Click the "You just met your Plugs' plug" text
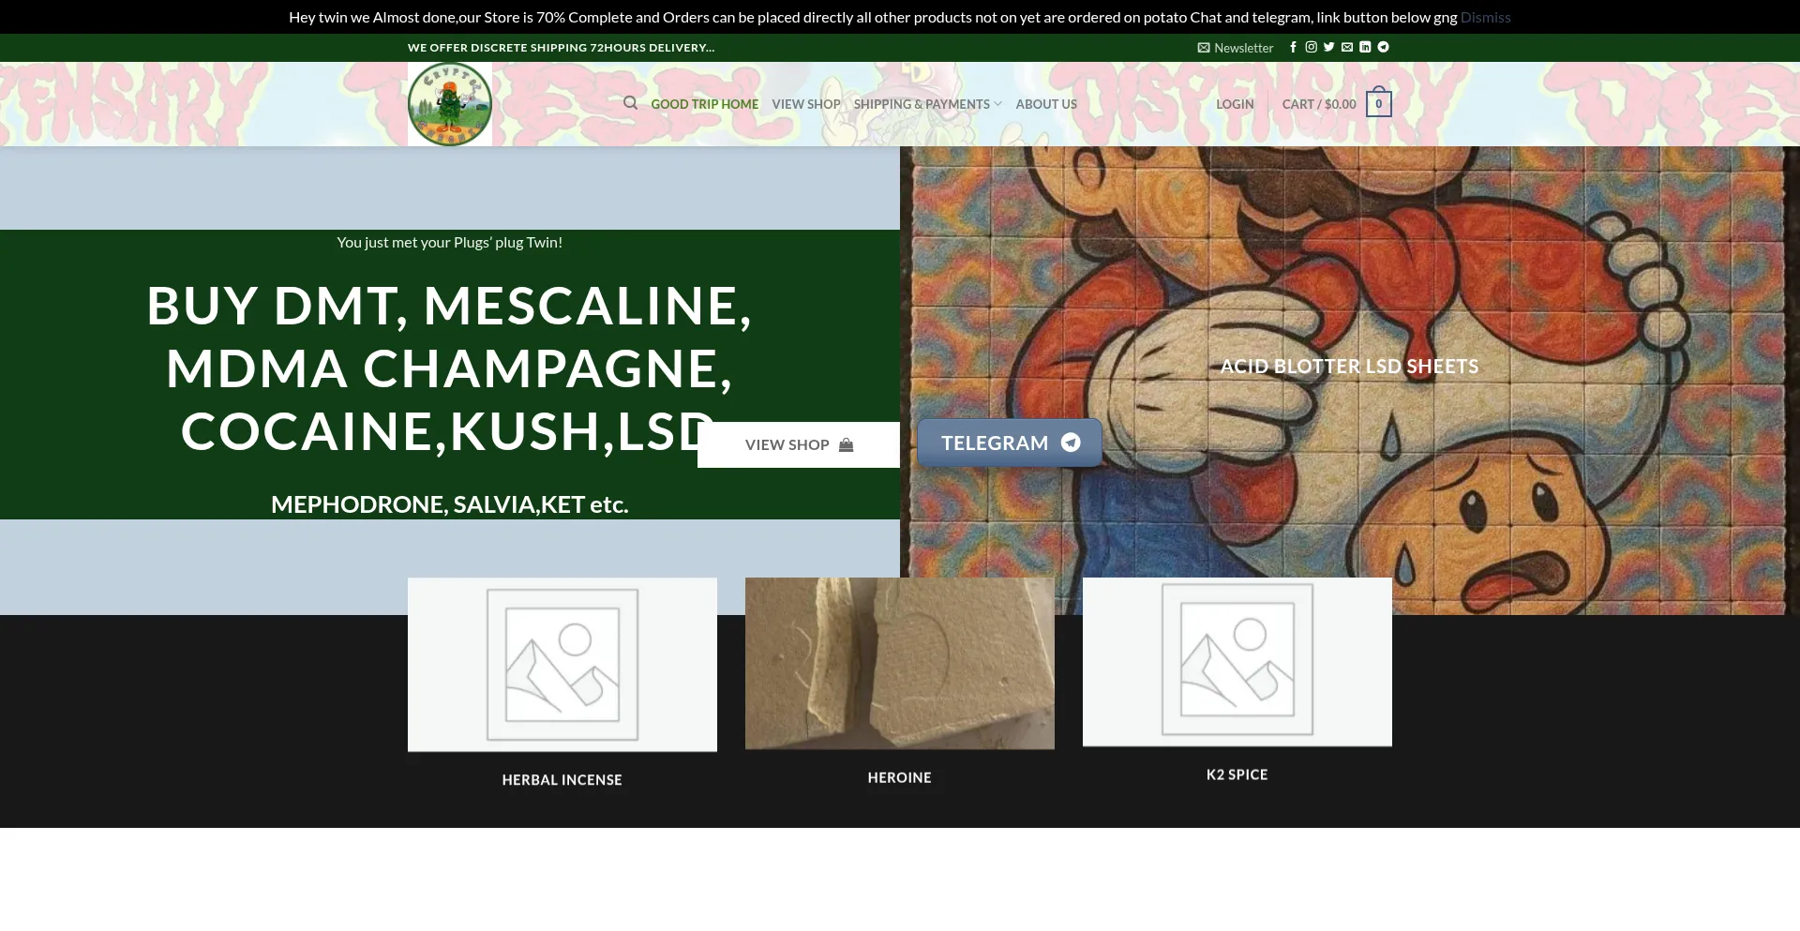Image resolution: width=1800 pixels, height=931 pixels. pos(450,242)
